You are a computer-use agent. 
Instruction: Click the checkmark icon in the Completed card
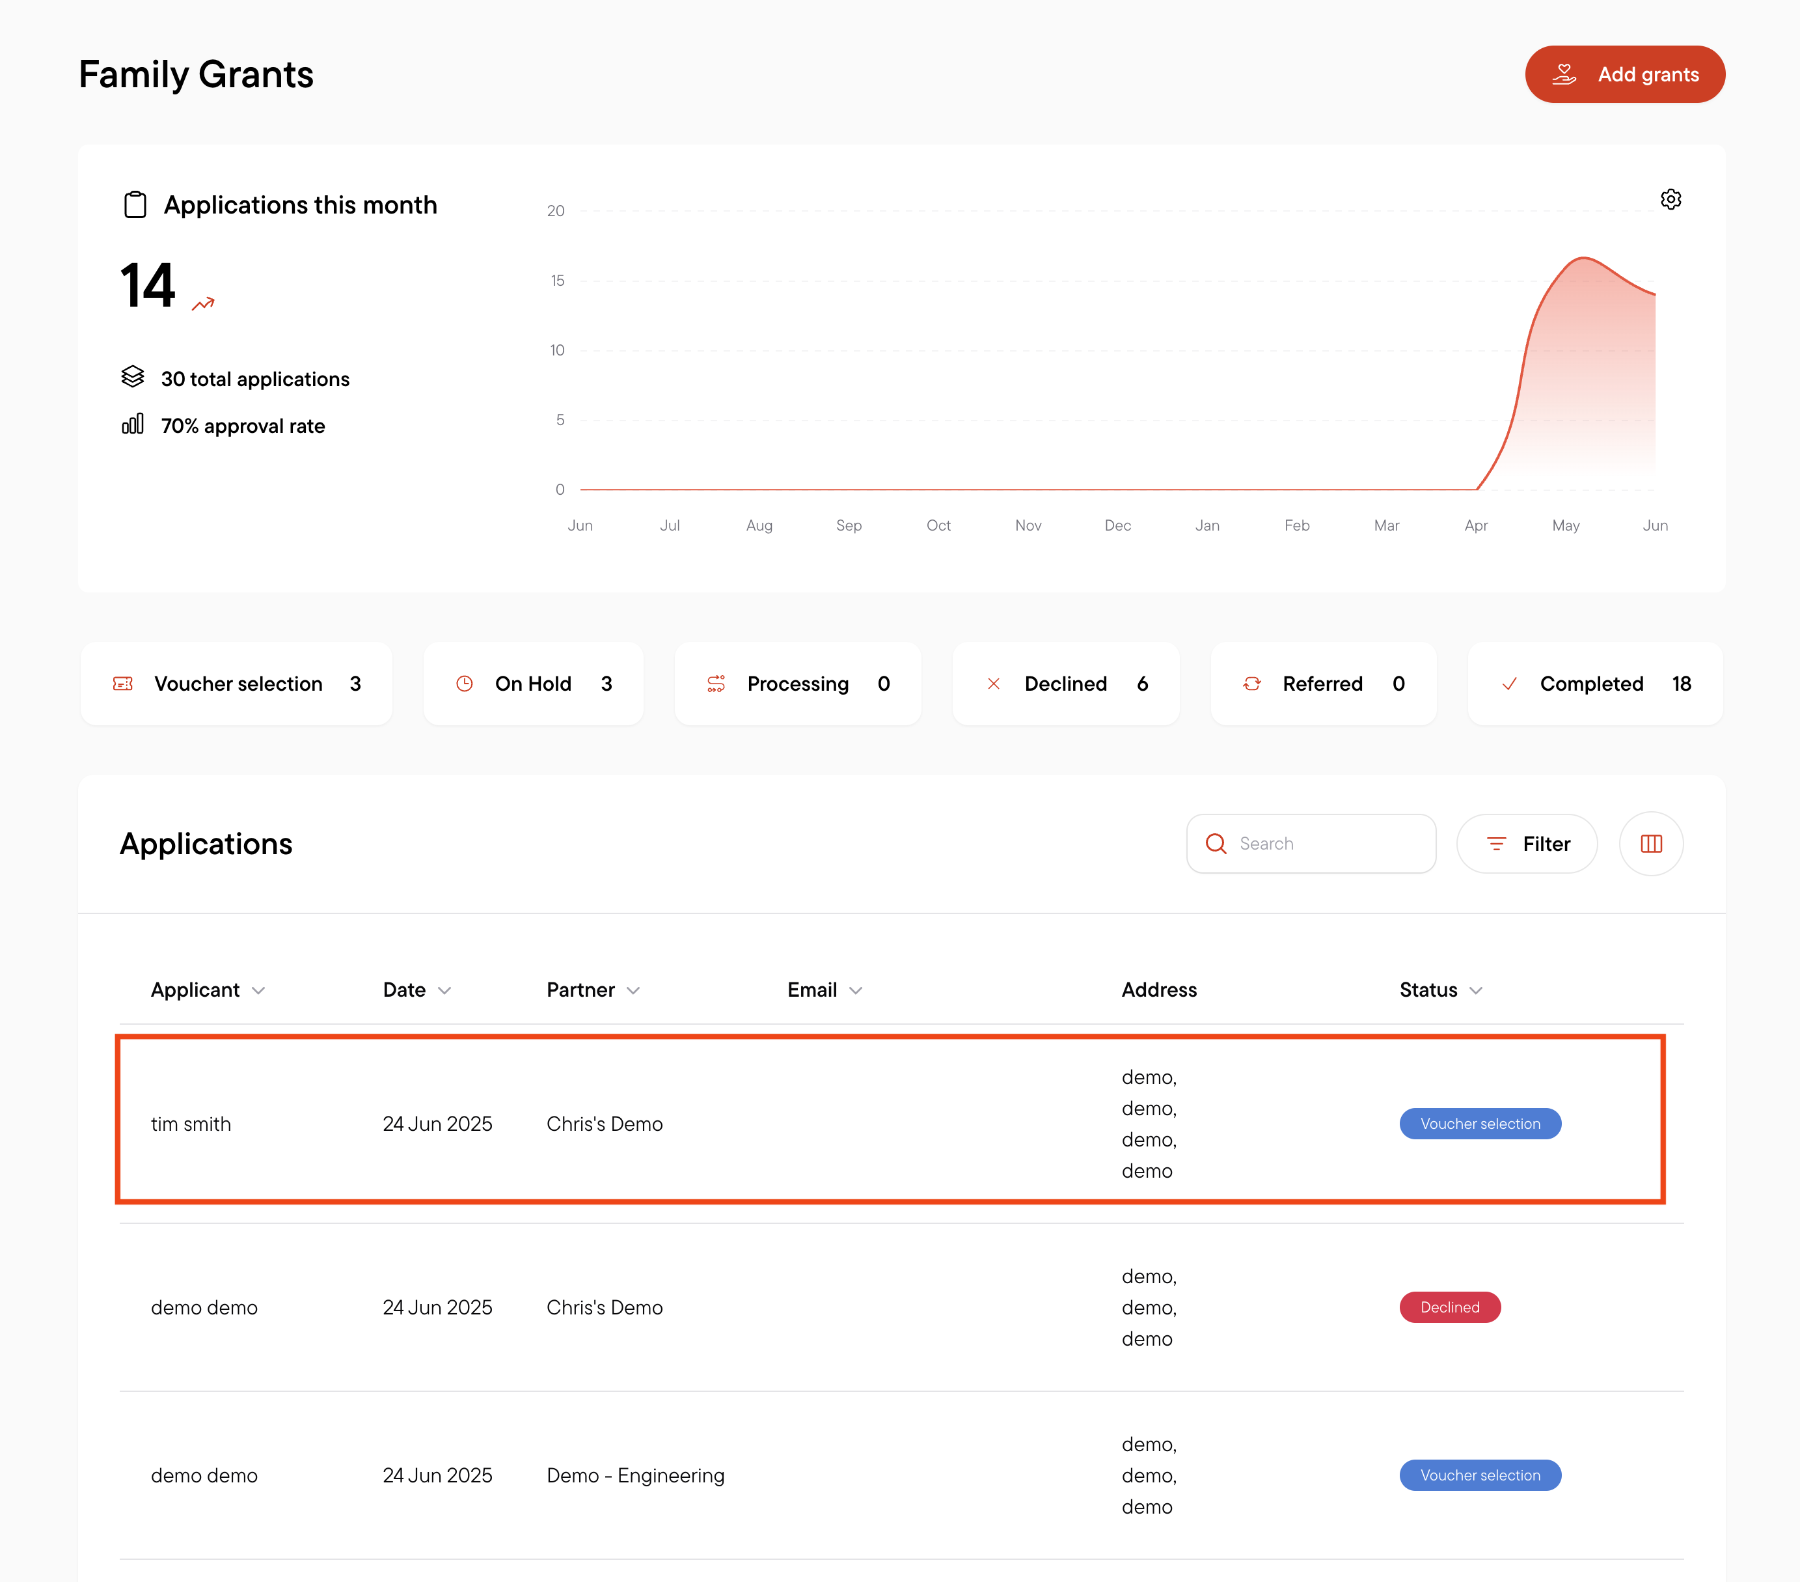1509,684
